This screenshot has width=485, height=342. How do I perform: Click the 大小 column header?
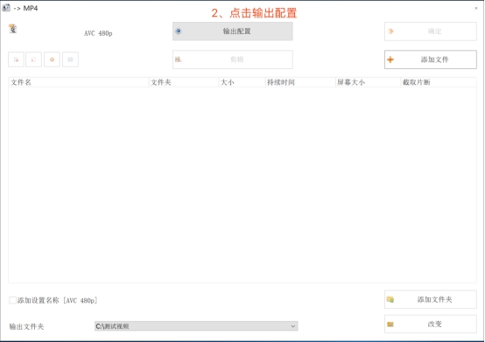(x=242, y=82)
